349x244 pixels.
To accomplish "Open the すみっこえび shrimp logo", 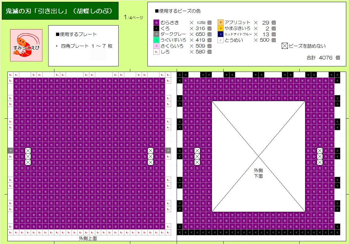I will 26,45.
